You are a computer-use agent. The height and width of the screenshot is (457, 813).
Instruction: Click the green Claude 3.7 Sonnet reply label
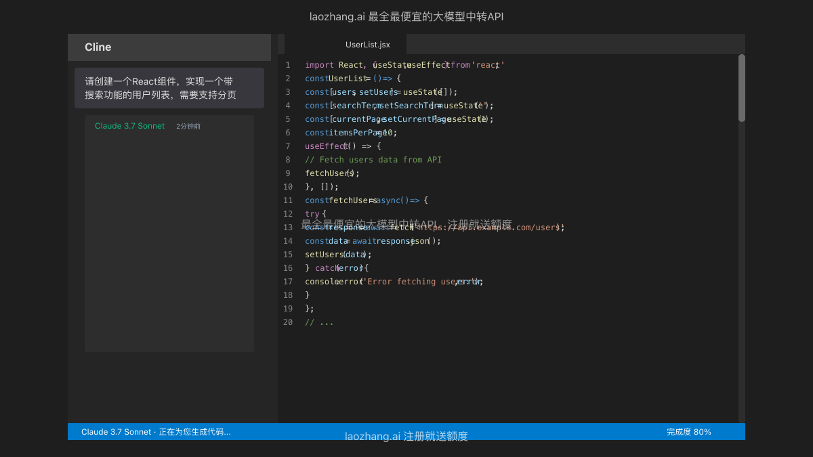pyautogui.click(x=129, y=126)
